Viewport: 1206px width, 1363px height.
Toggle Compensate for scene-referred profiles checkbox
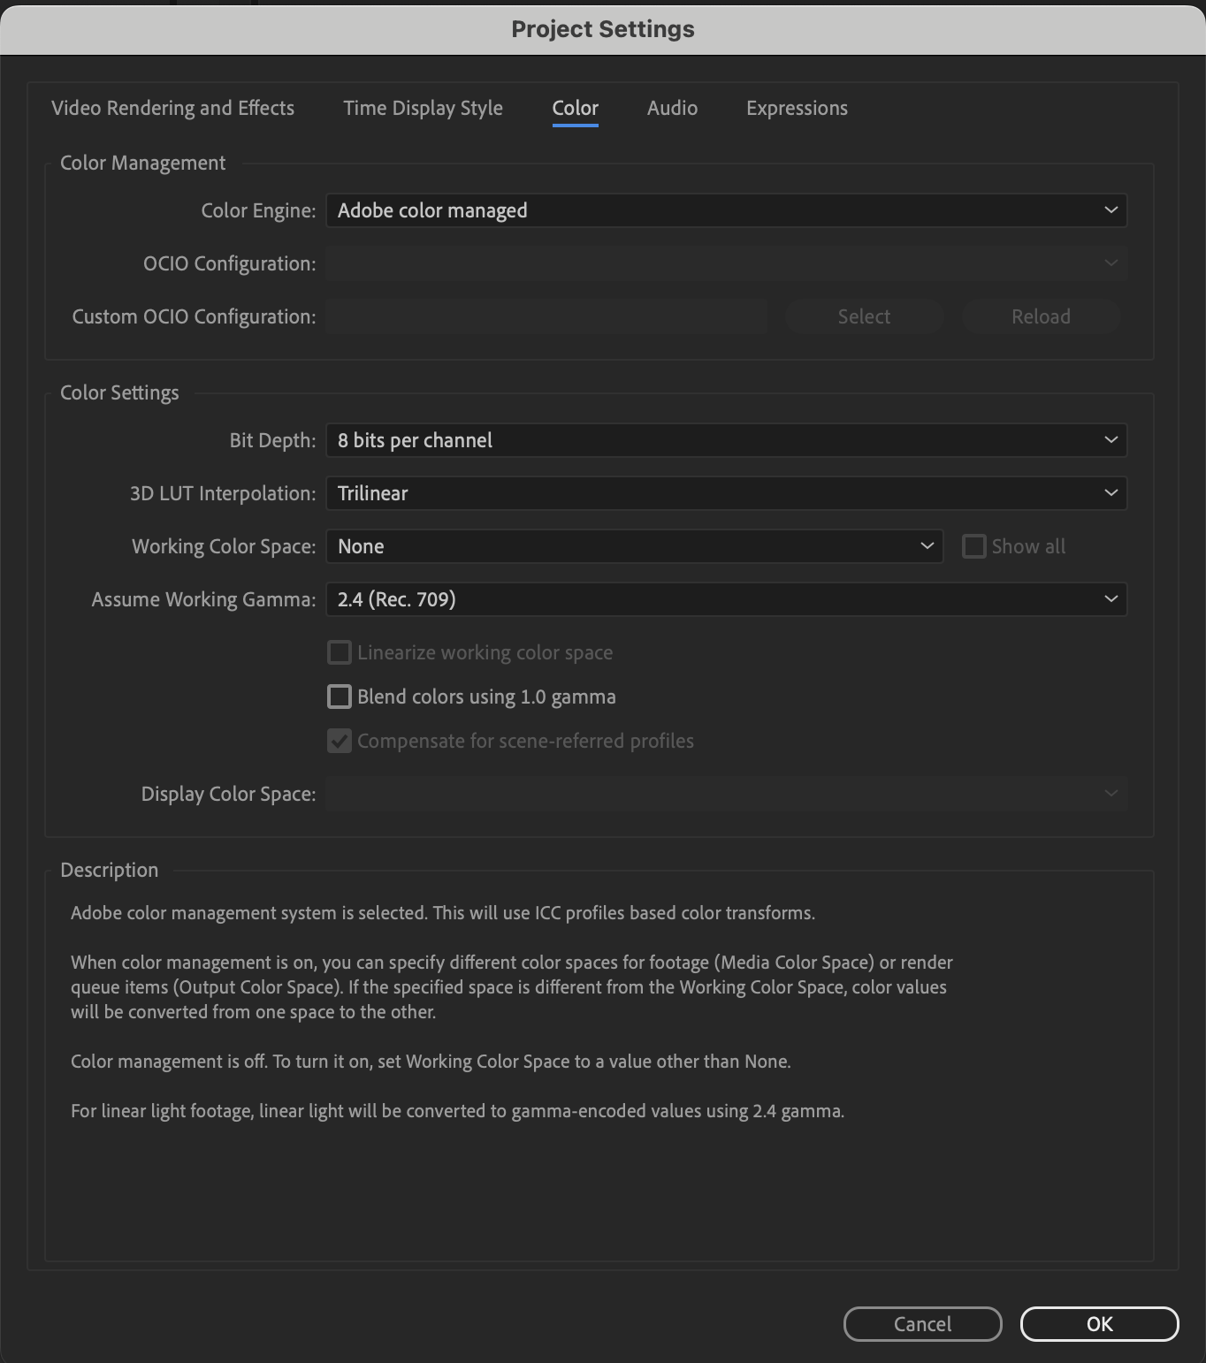pyautogui.click(x=340, y=741)
